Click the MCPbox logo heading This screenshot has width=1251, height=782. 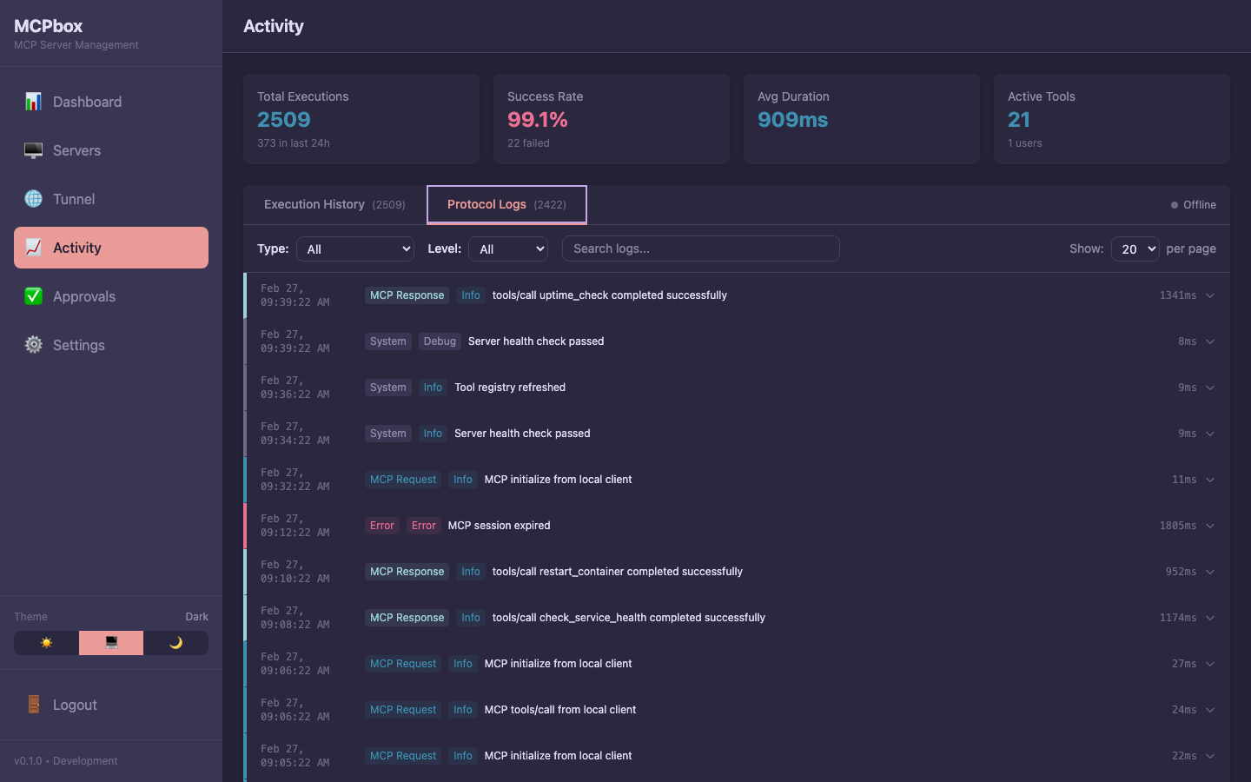tap(48, 26)
